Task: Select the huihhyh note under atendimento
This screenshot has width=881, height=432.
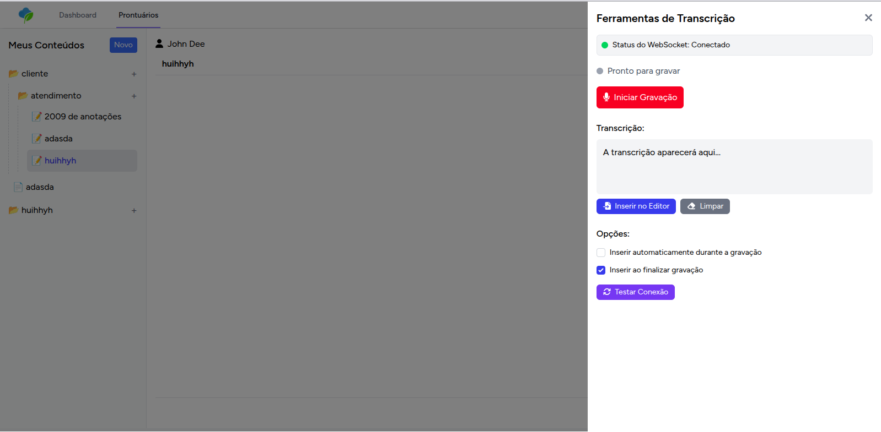Action: pos(82,161)
